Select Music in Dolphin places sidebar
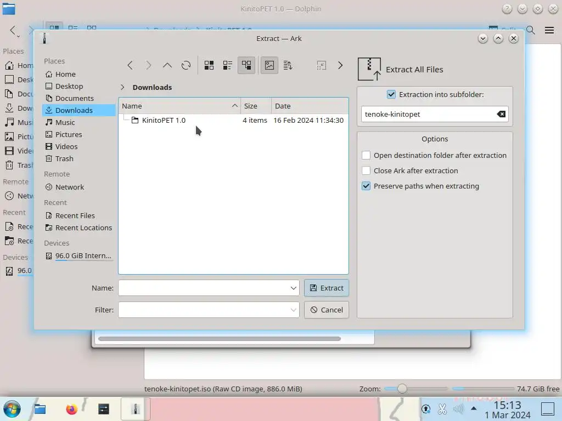Image resolution: width=562 pixels, height=421 pixels. click(x=18, y=122)
